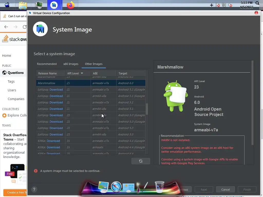The width and height of the screenshot is (263, 197).
Task: Click the Cancel button
Action: 226,190
